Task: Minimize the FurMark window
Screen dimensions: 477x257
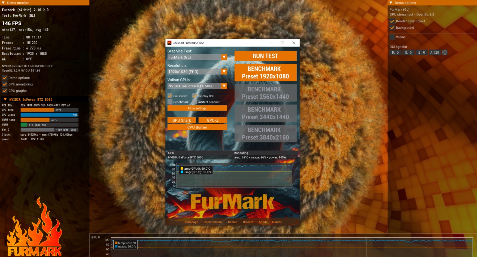Action: tap(271, 43)
